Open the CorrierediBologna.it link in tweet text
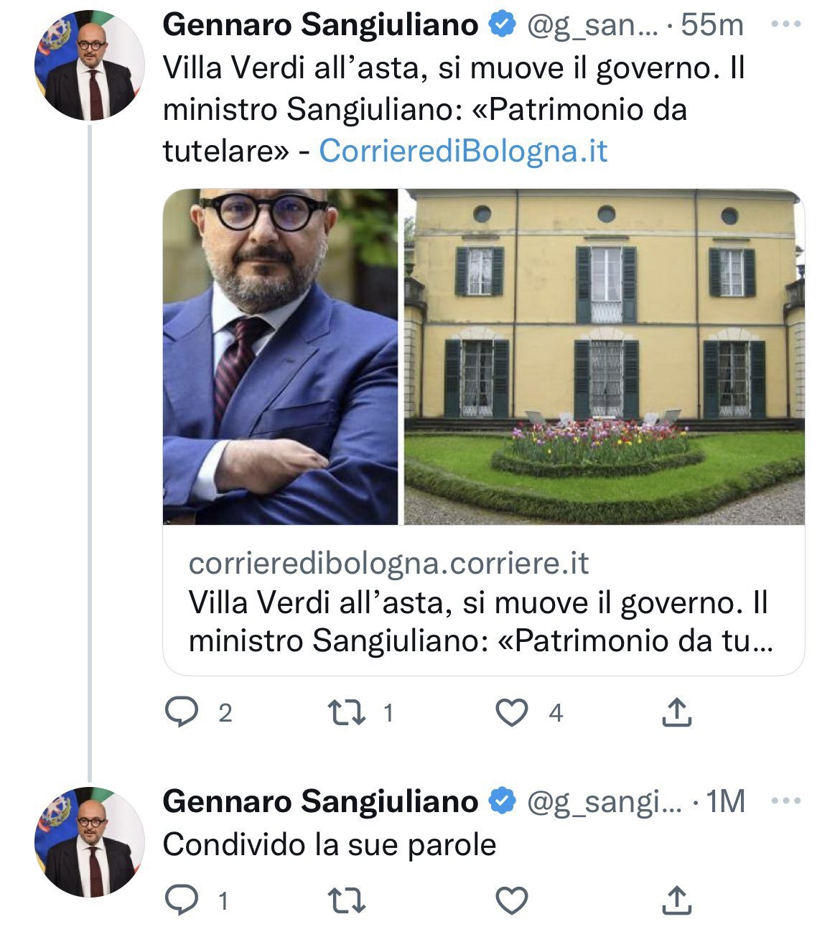This screenshot has height=932, width=840. pyautogui.click(x=463, y=151)
